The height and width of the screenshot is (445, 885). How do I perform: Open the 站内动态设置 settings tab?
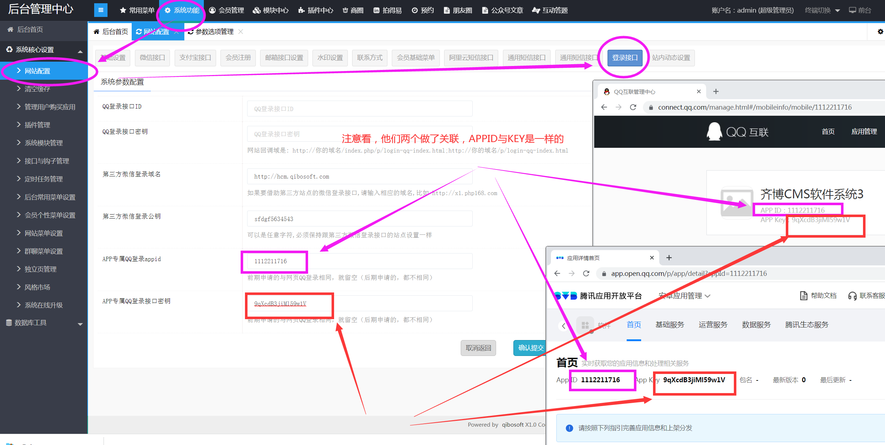point(671,58)
